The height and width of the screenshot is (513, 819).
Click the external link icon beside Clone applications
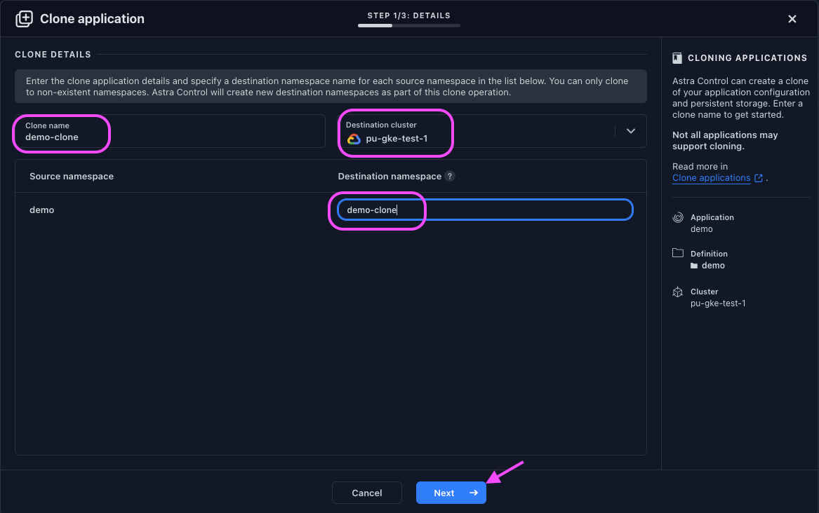tap(759, 178)
